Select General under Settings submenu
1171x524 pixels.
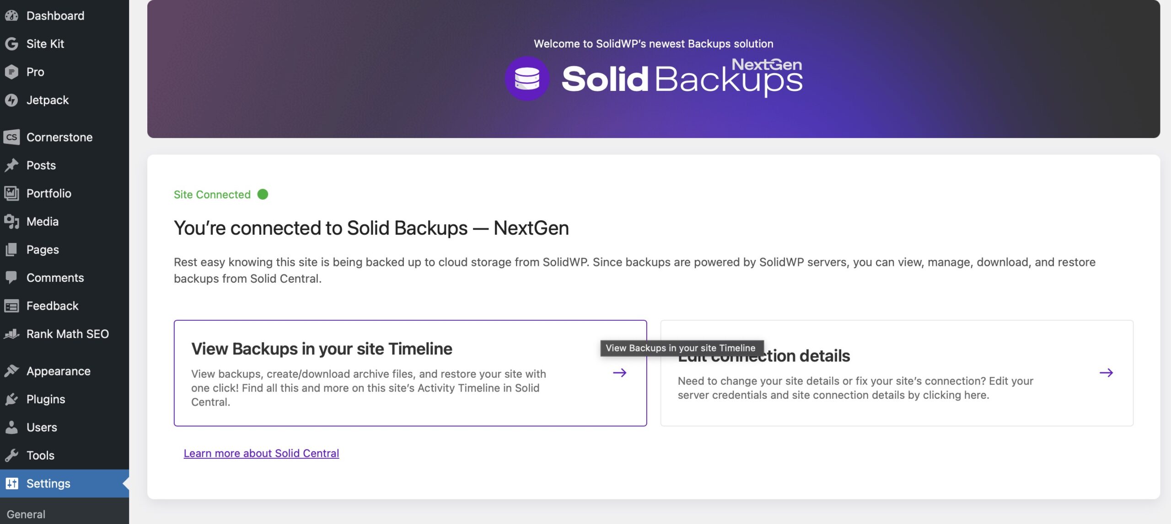coord(26,514)
